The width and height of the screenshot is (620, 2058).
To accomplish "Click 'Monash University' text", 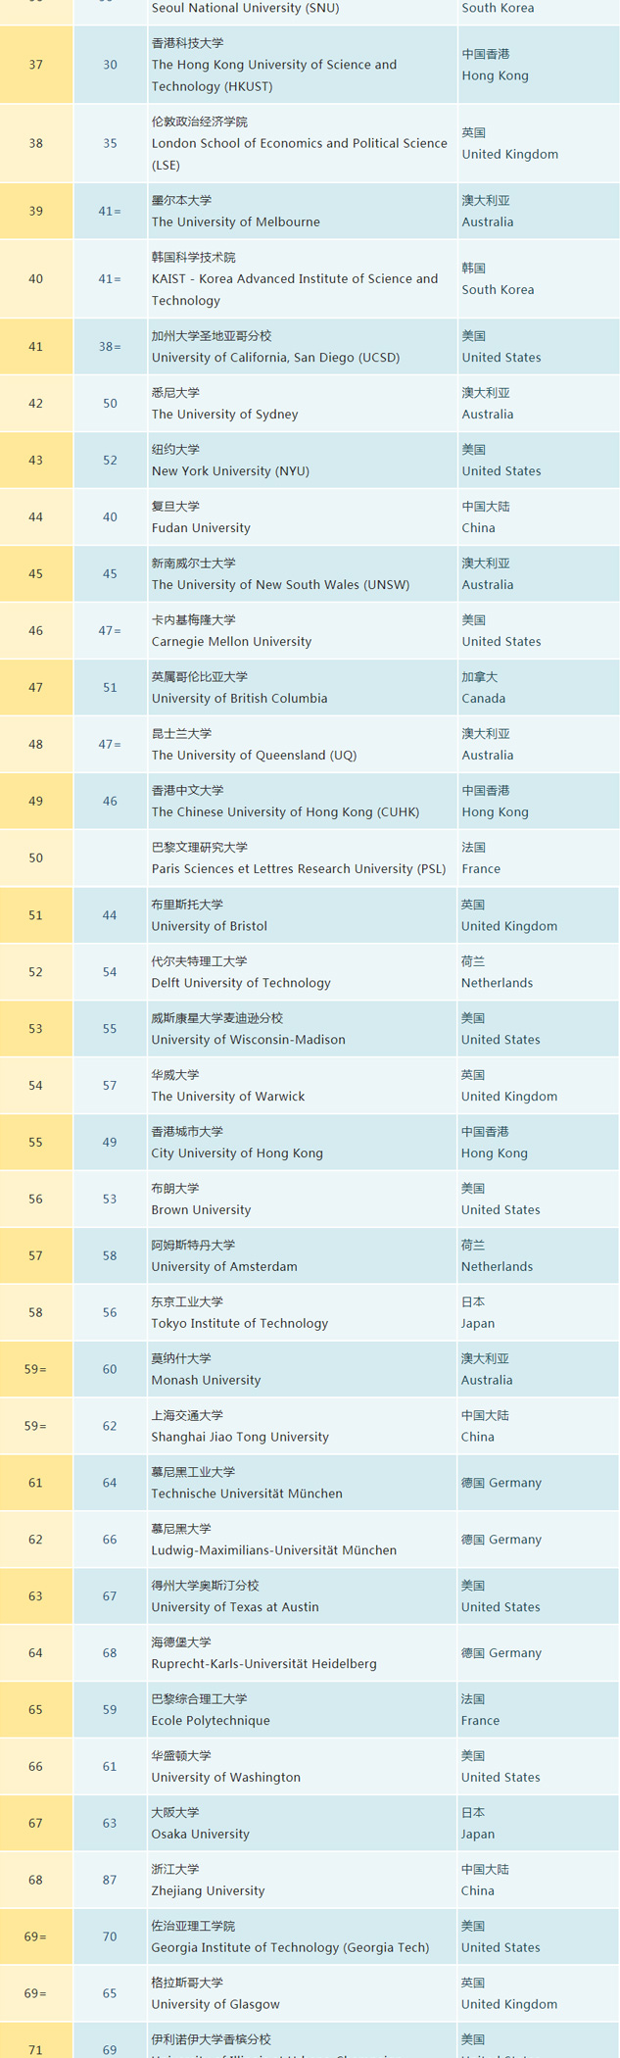I will point(206,1381).
